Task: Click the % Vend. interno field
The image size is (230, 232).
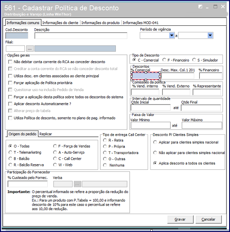Action: pos(145,92)
